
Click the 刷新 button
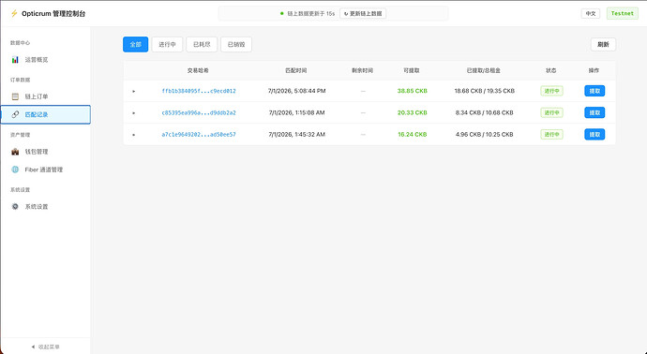(603, 45)
